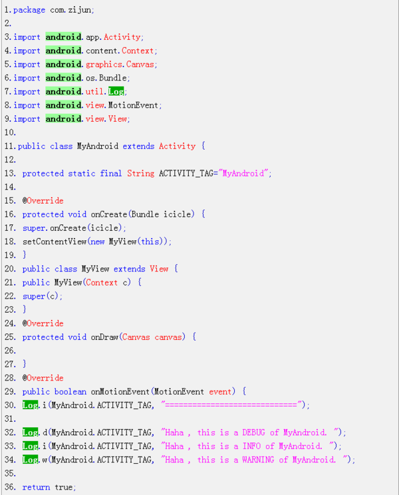Click 'com.zijun;' on line 1
Viewport: 399px width, 495px height.
pos(72,10)
